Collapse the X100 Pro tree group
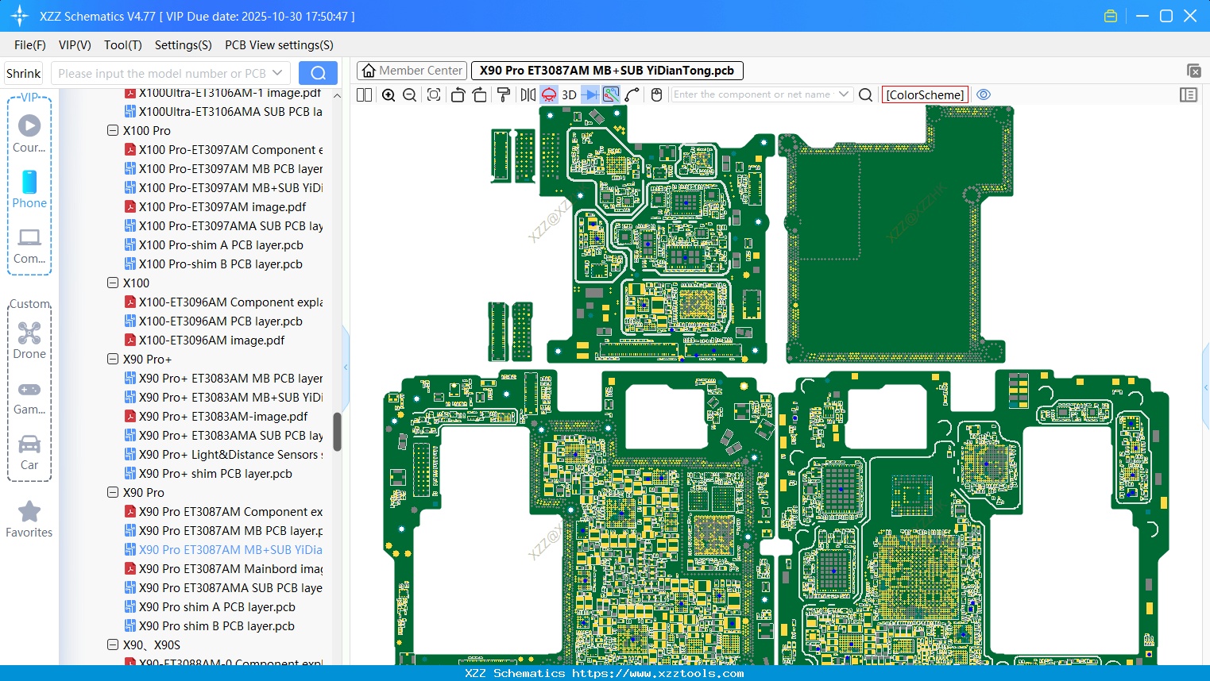Viewport: 1210px width, 681px height. pyautogui.click(x=113, y=130)
